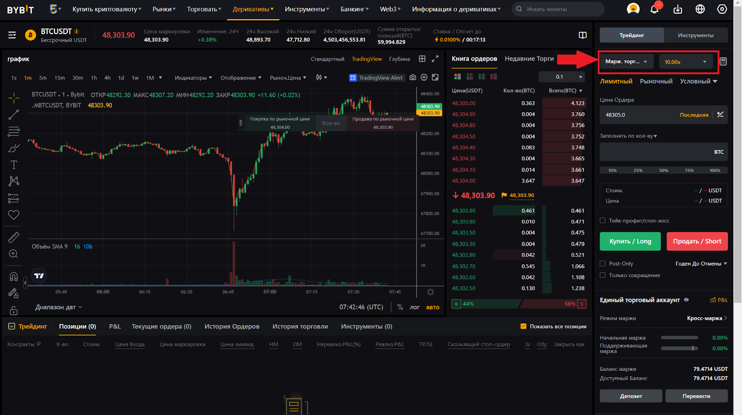The height and width of the screenshot is (415, 742).
Task: Open the market price type dropdown
Action: coord(288,78)
